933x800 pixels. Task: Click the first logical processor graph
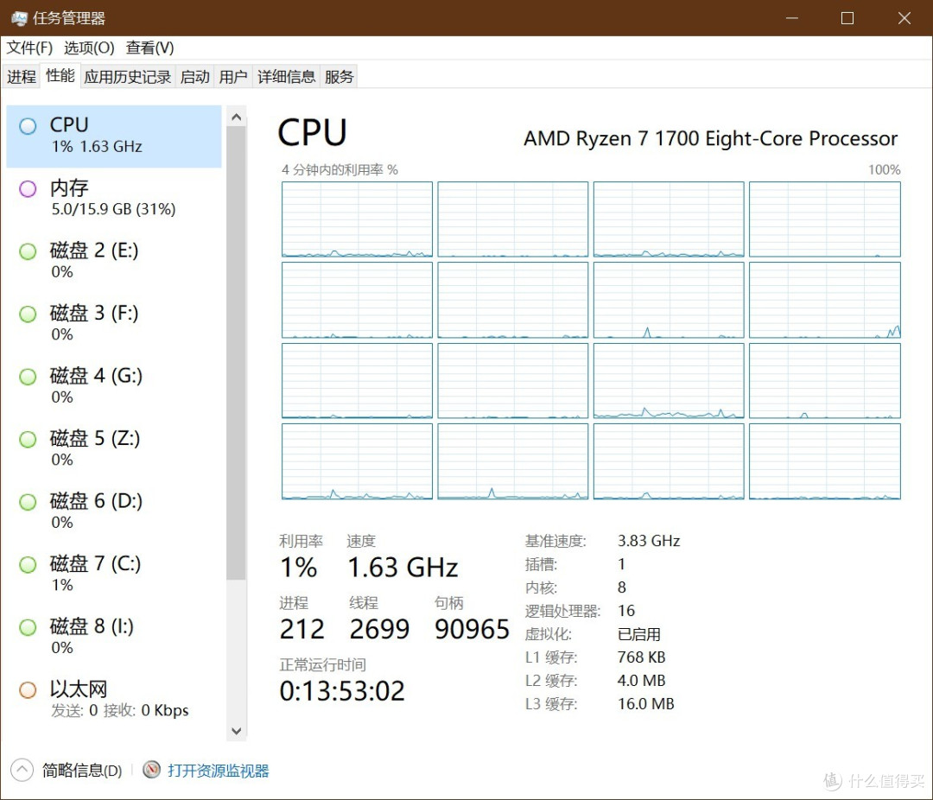coord(357,219)
